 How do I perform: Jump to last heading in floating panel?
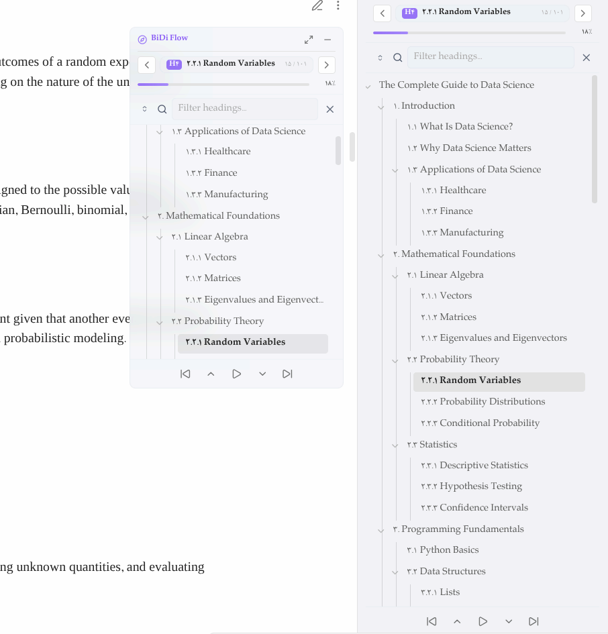click(287, 374)
